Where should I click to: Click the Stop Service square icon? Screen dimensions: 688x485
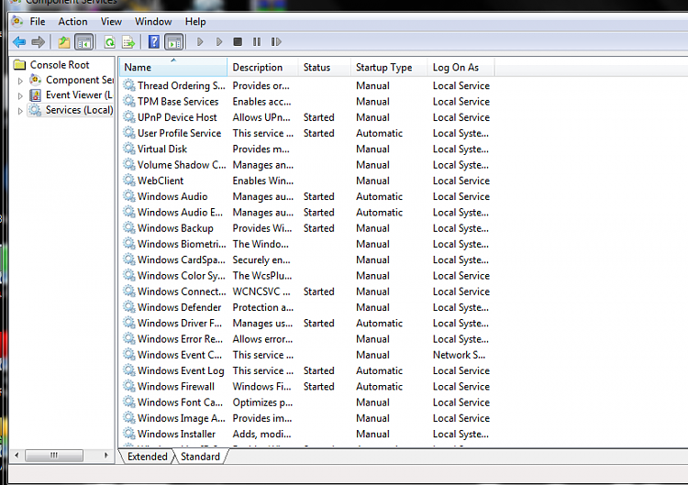(238, 42)
